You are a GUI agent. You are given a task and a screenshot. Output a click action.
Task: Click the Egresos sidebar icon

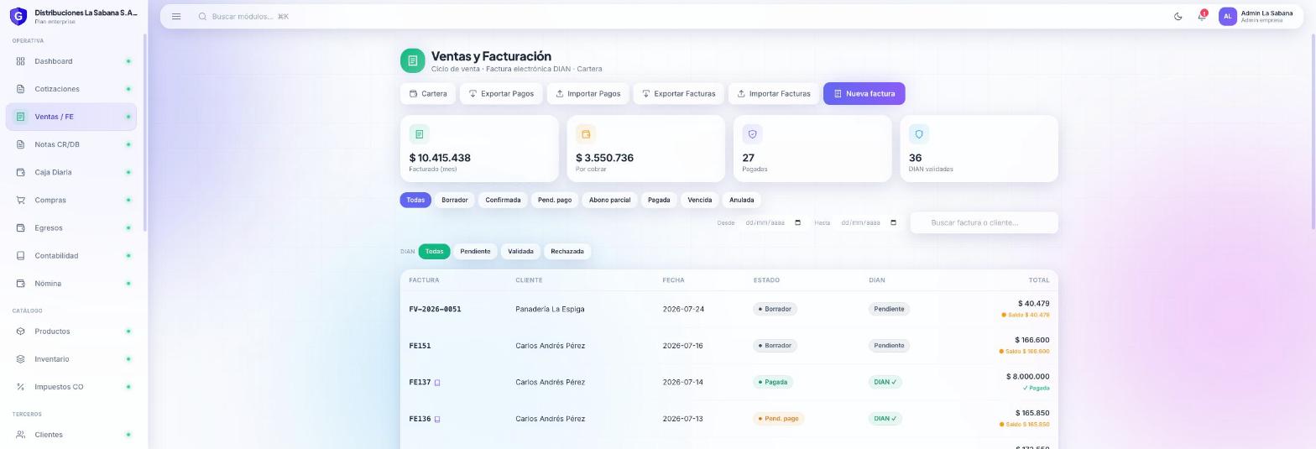(21, 227)
